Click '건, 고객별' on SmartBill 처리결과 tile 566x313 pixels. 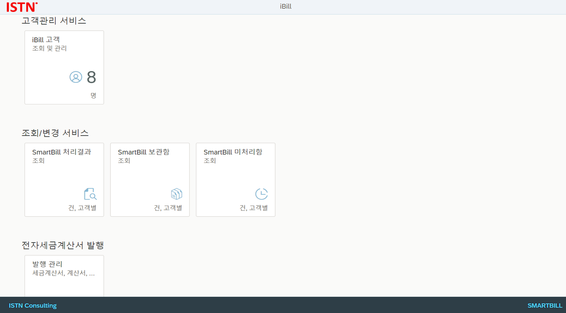[x=82, y=208]
